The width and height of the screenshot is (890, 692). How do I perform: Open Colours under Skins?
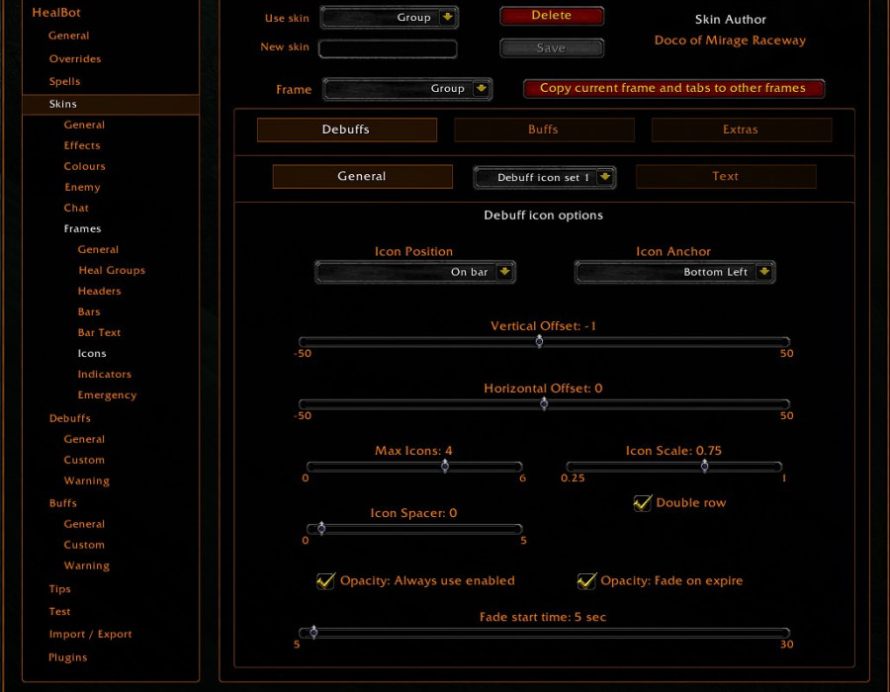(x=85, y=167)
